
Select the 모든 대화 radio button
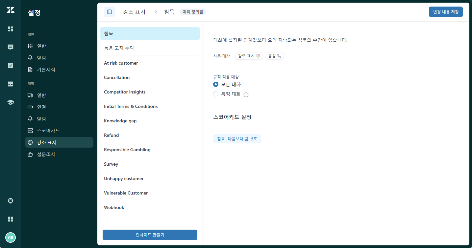coord(216,84)
